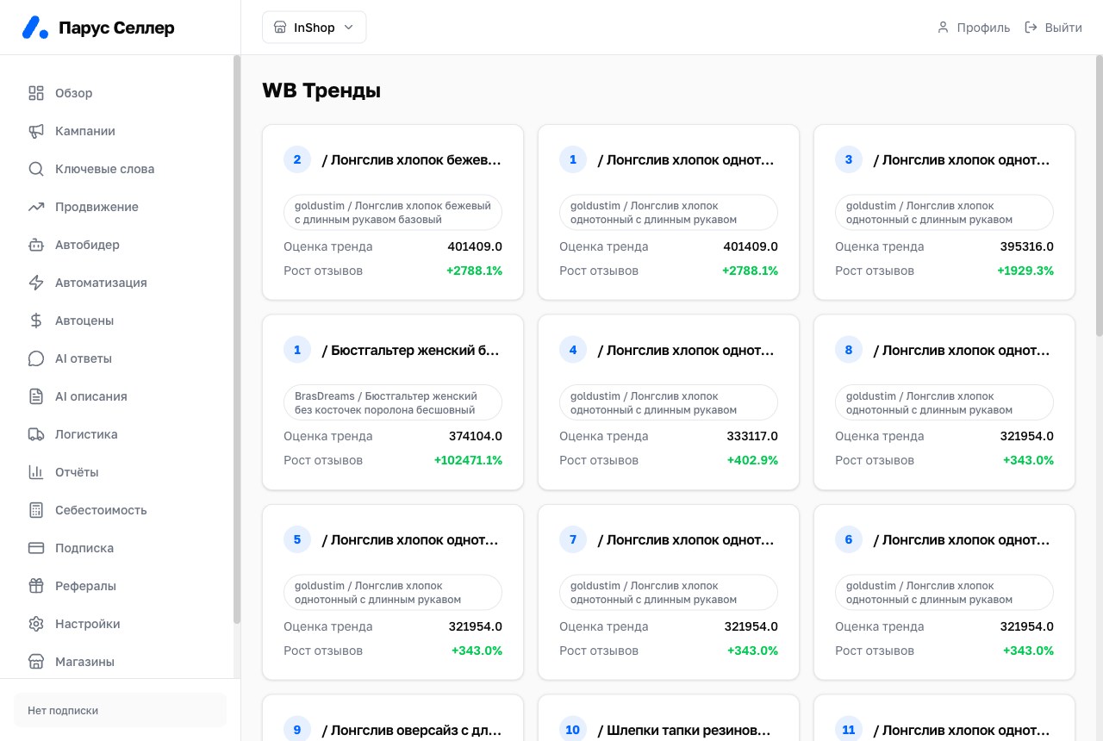Open the Обзор dashboard icon
The width and height of the screenshot is (1103, 741).
pos(36,93)
